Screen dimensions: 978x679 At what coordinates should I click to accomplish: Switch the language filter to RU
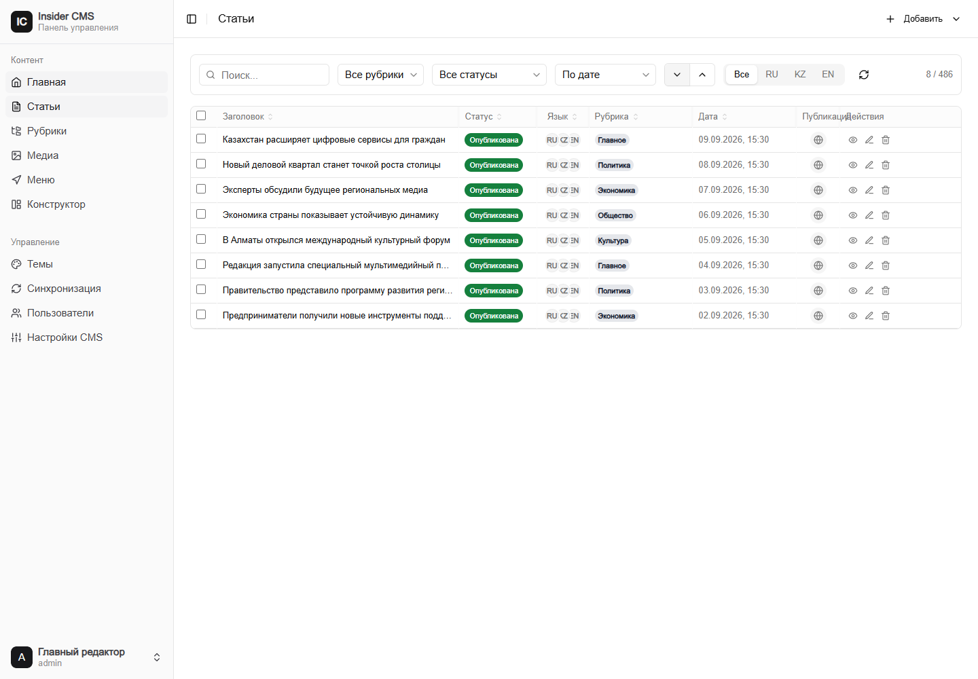tap(772, 75)
